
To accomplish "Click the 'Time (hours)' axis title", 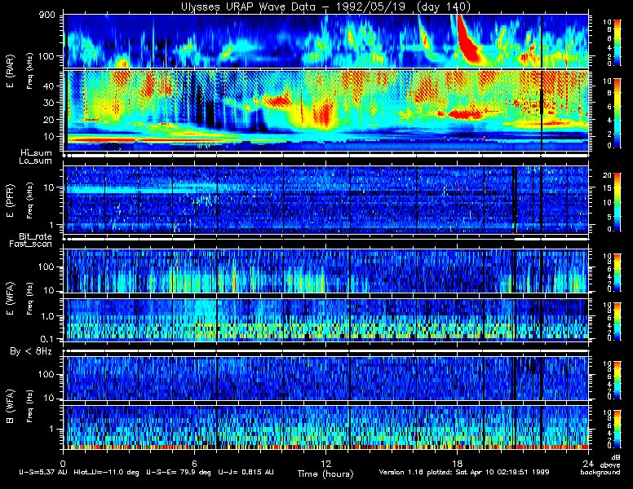I will click(325, 474).
